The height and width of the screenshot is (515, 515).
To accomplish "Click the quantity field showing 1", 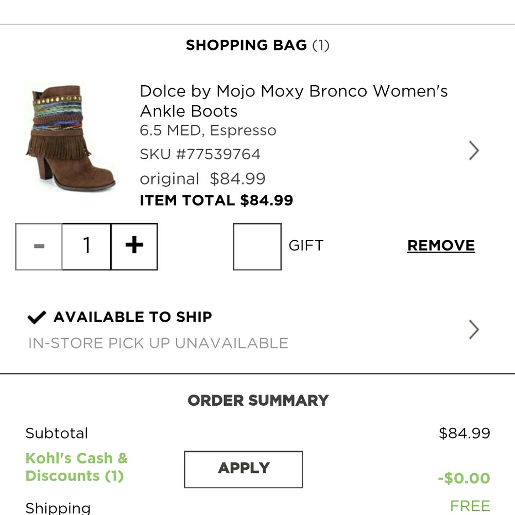I will 86,246.
